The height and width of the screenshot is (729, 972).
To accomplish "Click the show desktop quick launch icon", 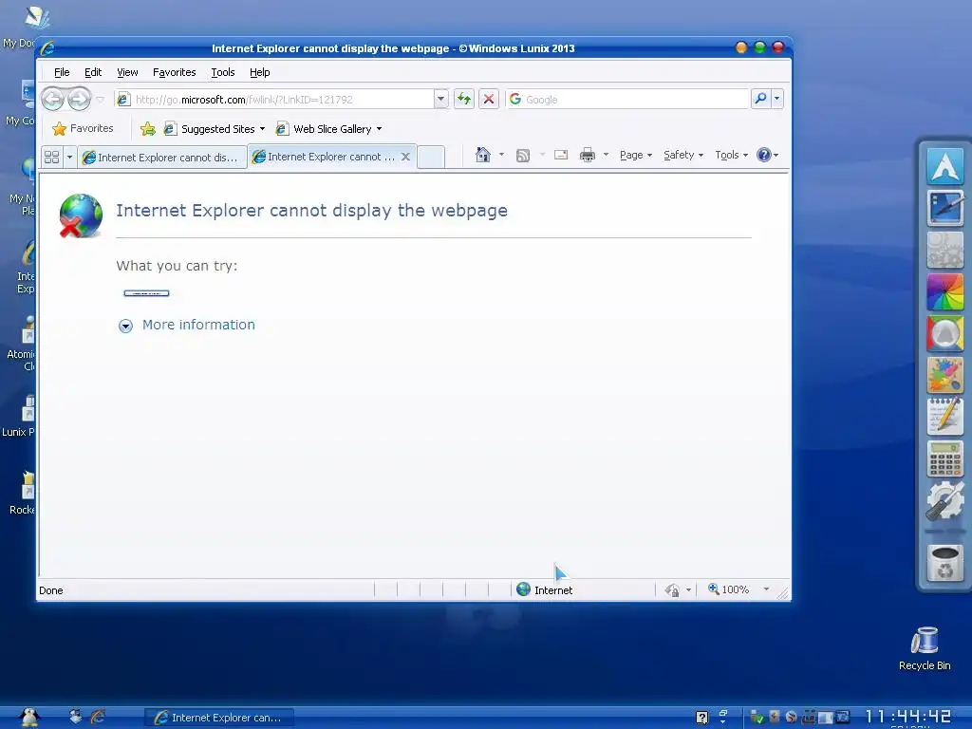I will [x=76, y=718].
